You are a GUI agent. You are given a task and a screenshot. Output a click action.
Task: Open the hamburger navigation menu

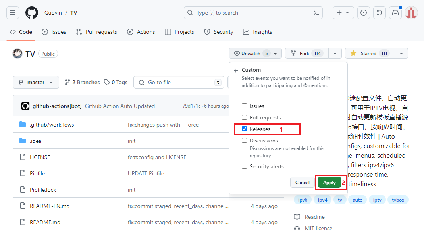(x=13, y=13)
